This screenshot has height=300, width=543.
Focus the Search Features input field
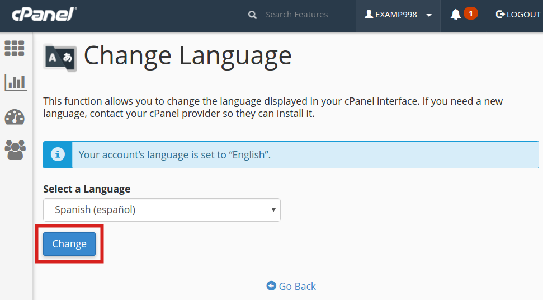302,15
